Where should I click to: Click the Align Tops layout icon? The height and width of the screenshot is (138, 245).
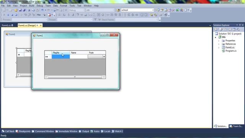click(78, 15)
